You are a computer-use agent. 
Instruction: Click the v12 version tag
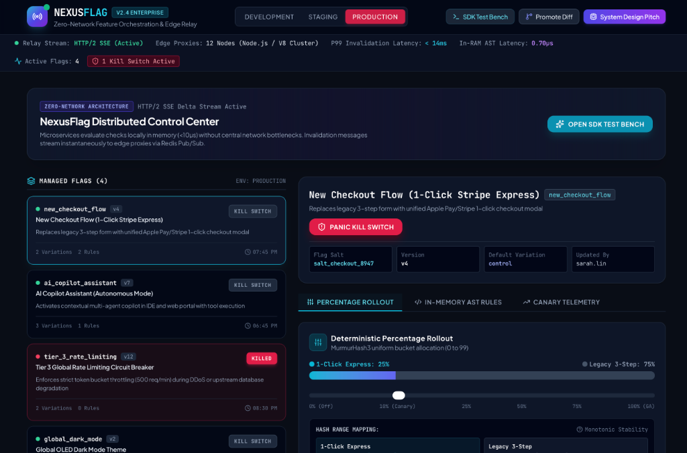click(128, 357)
